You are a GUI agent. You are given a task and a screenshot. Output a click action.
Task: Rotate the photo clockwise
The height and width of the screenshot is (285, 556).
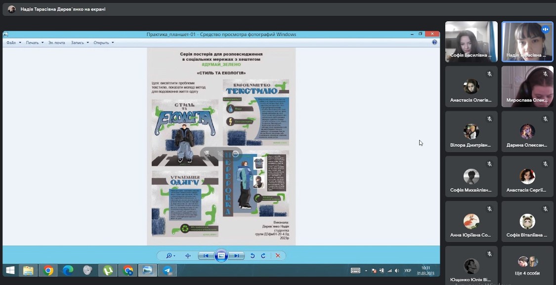coord(263,256)
